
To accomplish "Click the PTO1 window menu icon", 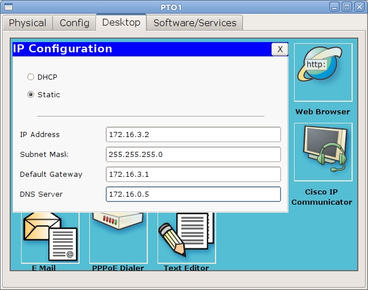I will pos(7,7).
